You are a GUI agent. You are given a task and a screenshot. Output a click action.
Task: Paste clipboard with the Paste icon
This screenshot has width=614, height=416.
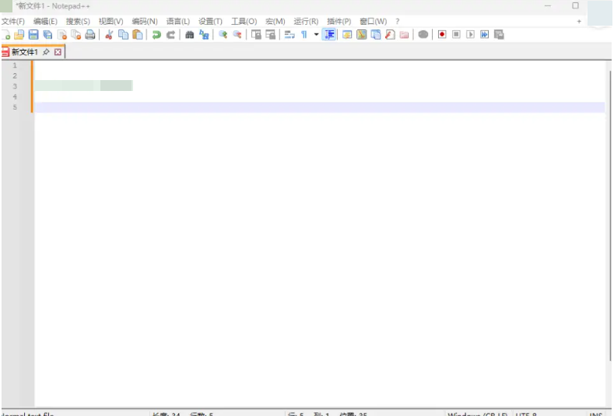(138, 35)
